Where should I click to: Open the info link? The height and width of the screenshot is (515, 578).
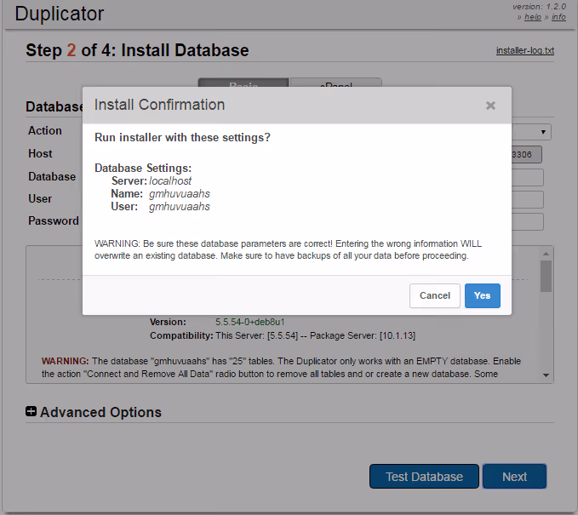point(558,17)
